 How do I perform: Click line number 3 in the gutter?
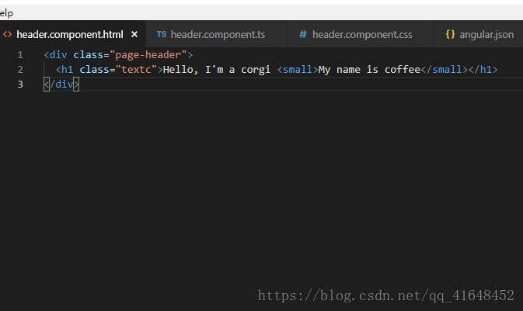pyautogui.click(x=20, y=85)
